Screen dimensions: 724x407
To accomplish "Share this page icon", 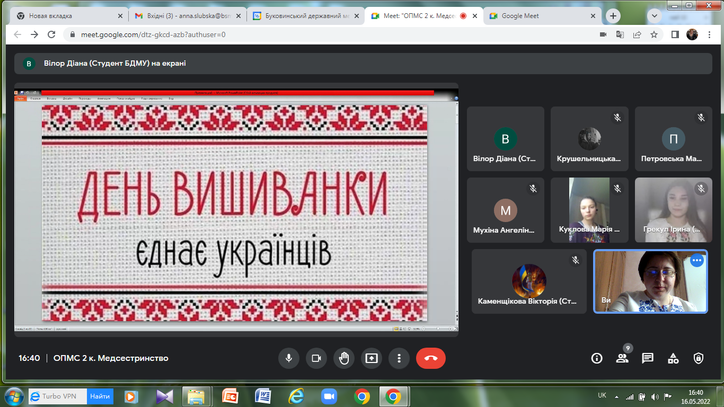I will [x=637, y=34].
